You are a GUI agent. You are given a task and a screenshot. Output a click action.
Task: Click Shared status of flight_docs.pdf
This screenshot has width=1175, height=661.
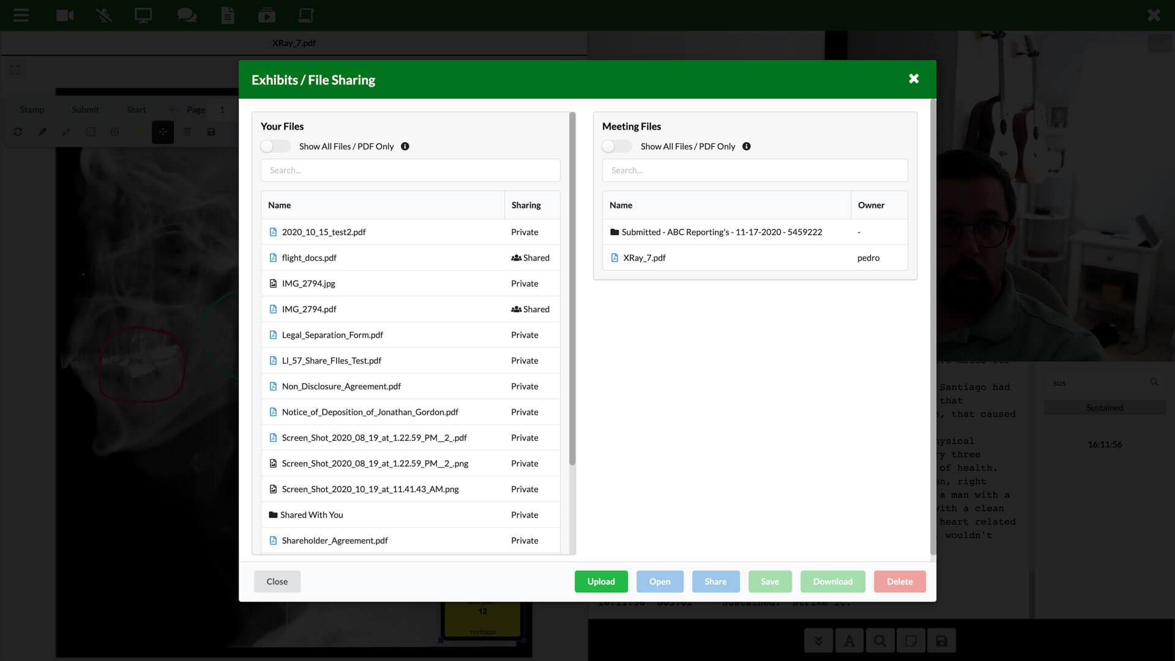pos(530,258)
